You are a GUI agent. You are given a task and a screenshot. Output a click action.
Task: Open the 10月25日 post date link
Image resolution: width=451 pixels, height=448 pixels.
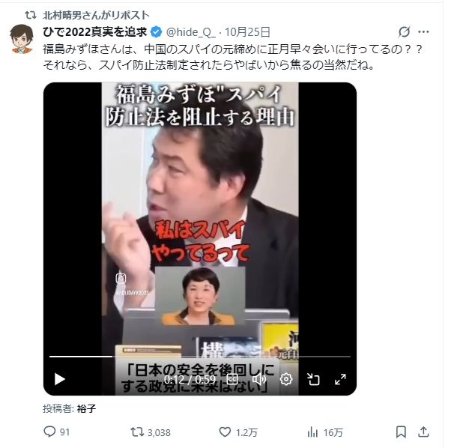point(247,32)
